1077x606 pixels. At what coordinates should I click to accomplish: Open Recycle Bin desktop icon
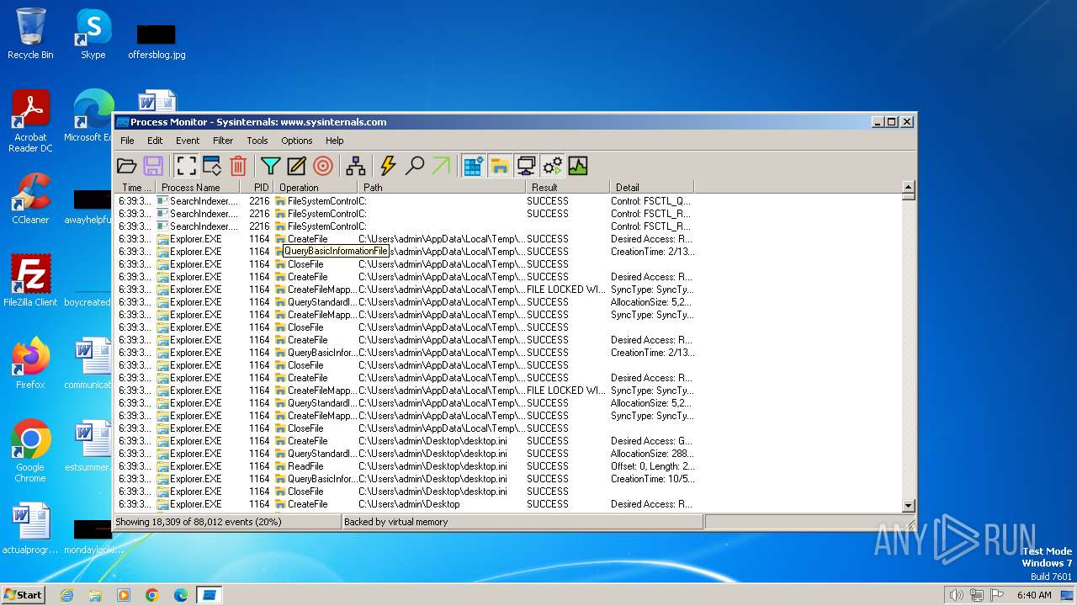click(x=30, y=34)
